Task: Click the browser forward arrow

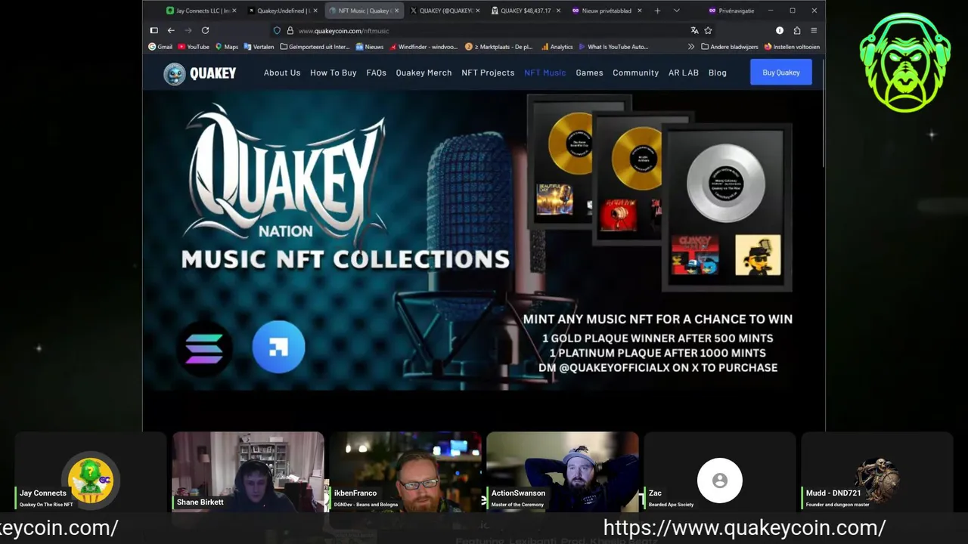Action: pyautogui.click(x=188, y=30)
